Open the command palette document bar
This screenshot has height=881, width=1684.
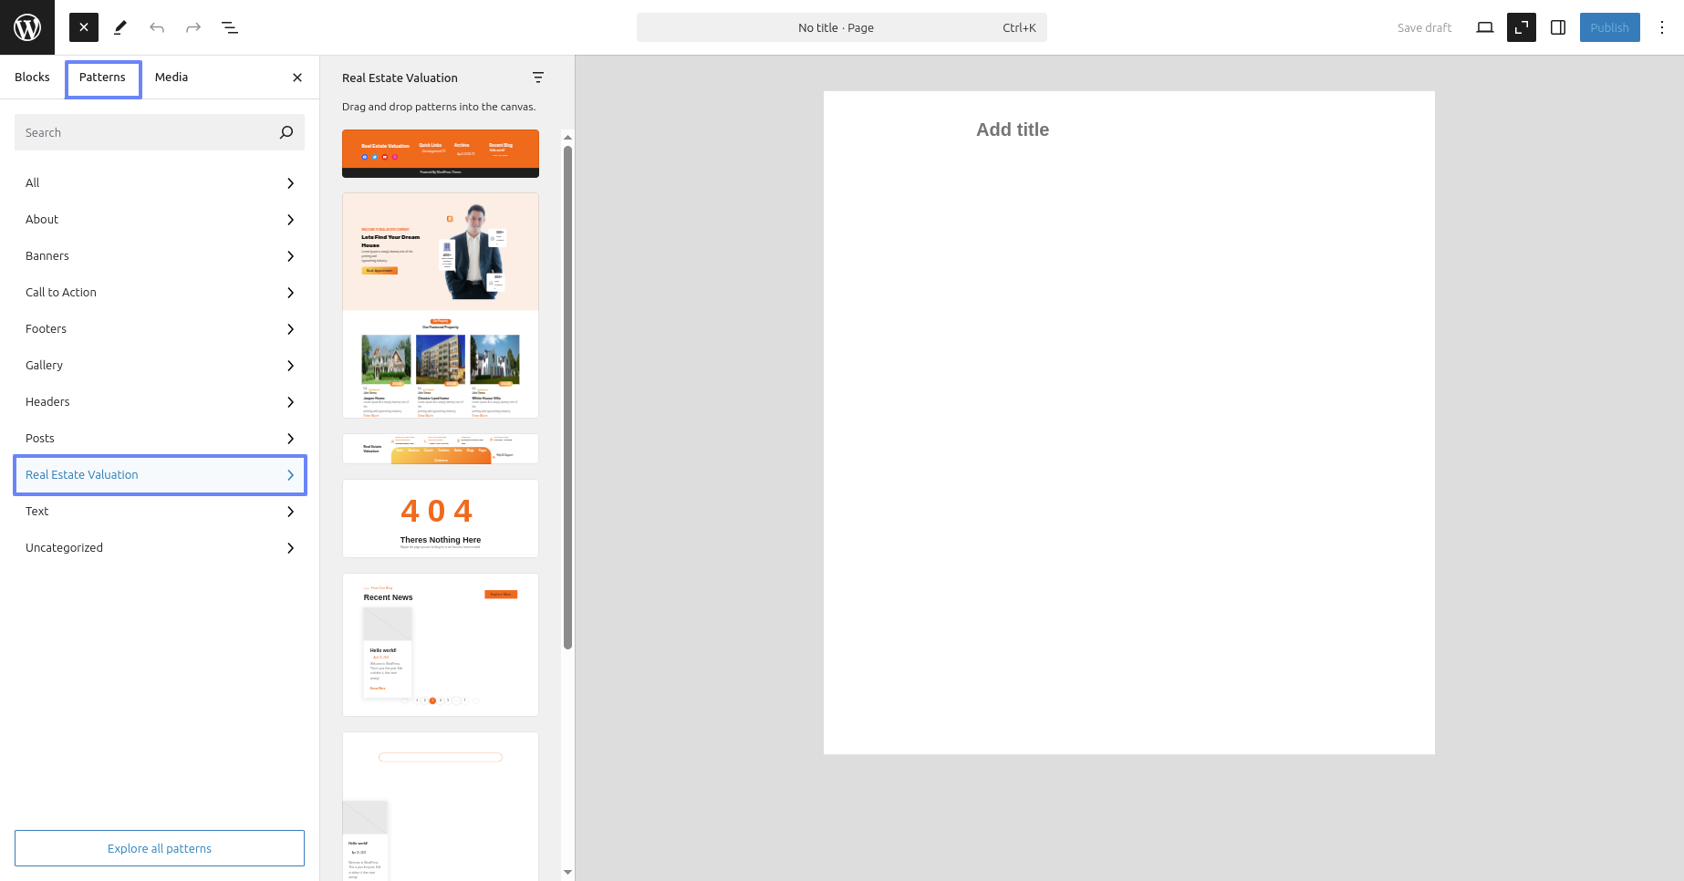(841, 27)
